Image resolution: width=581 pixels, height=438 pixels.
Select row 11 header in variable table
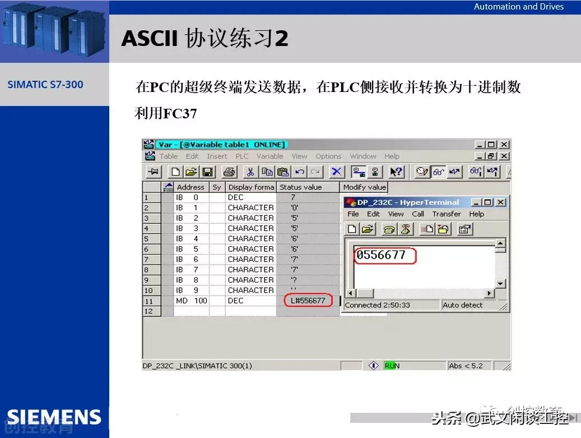[151, 301]
